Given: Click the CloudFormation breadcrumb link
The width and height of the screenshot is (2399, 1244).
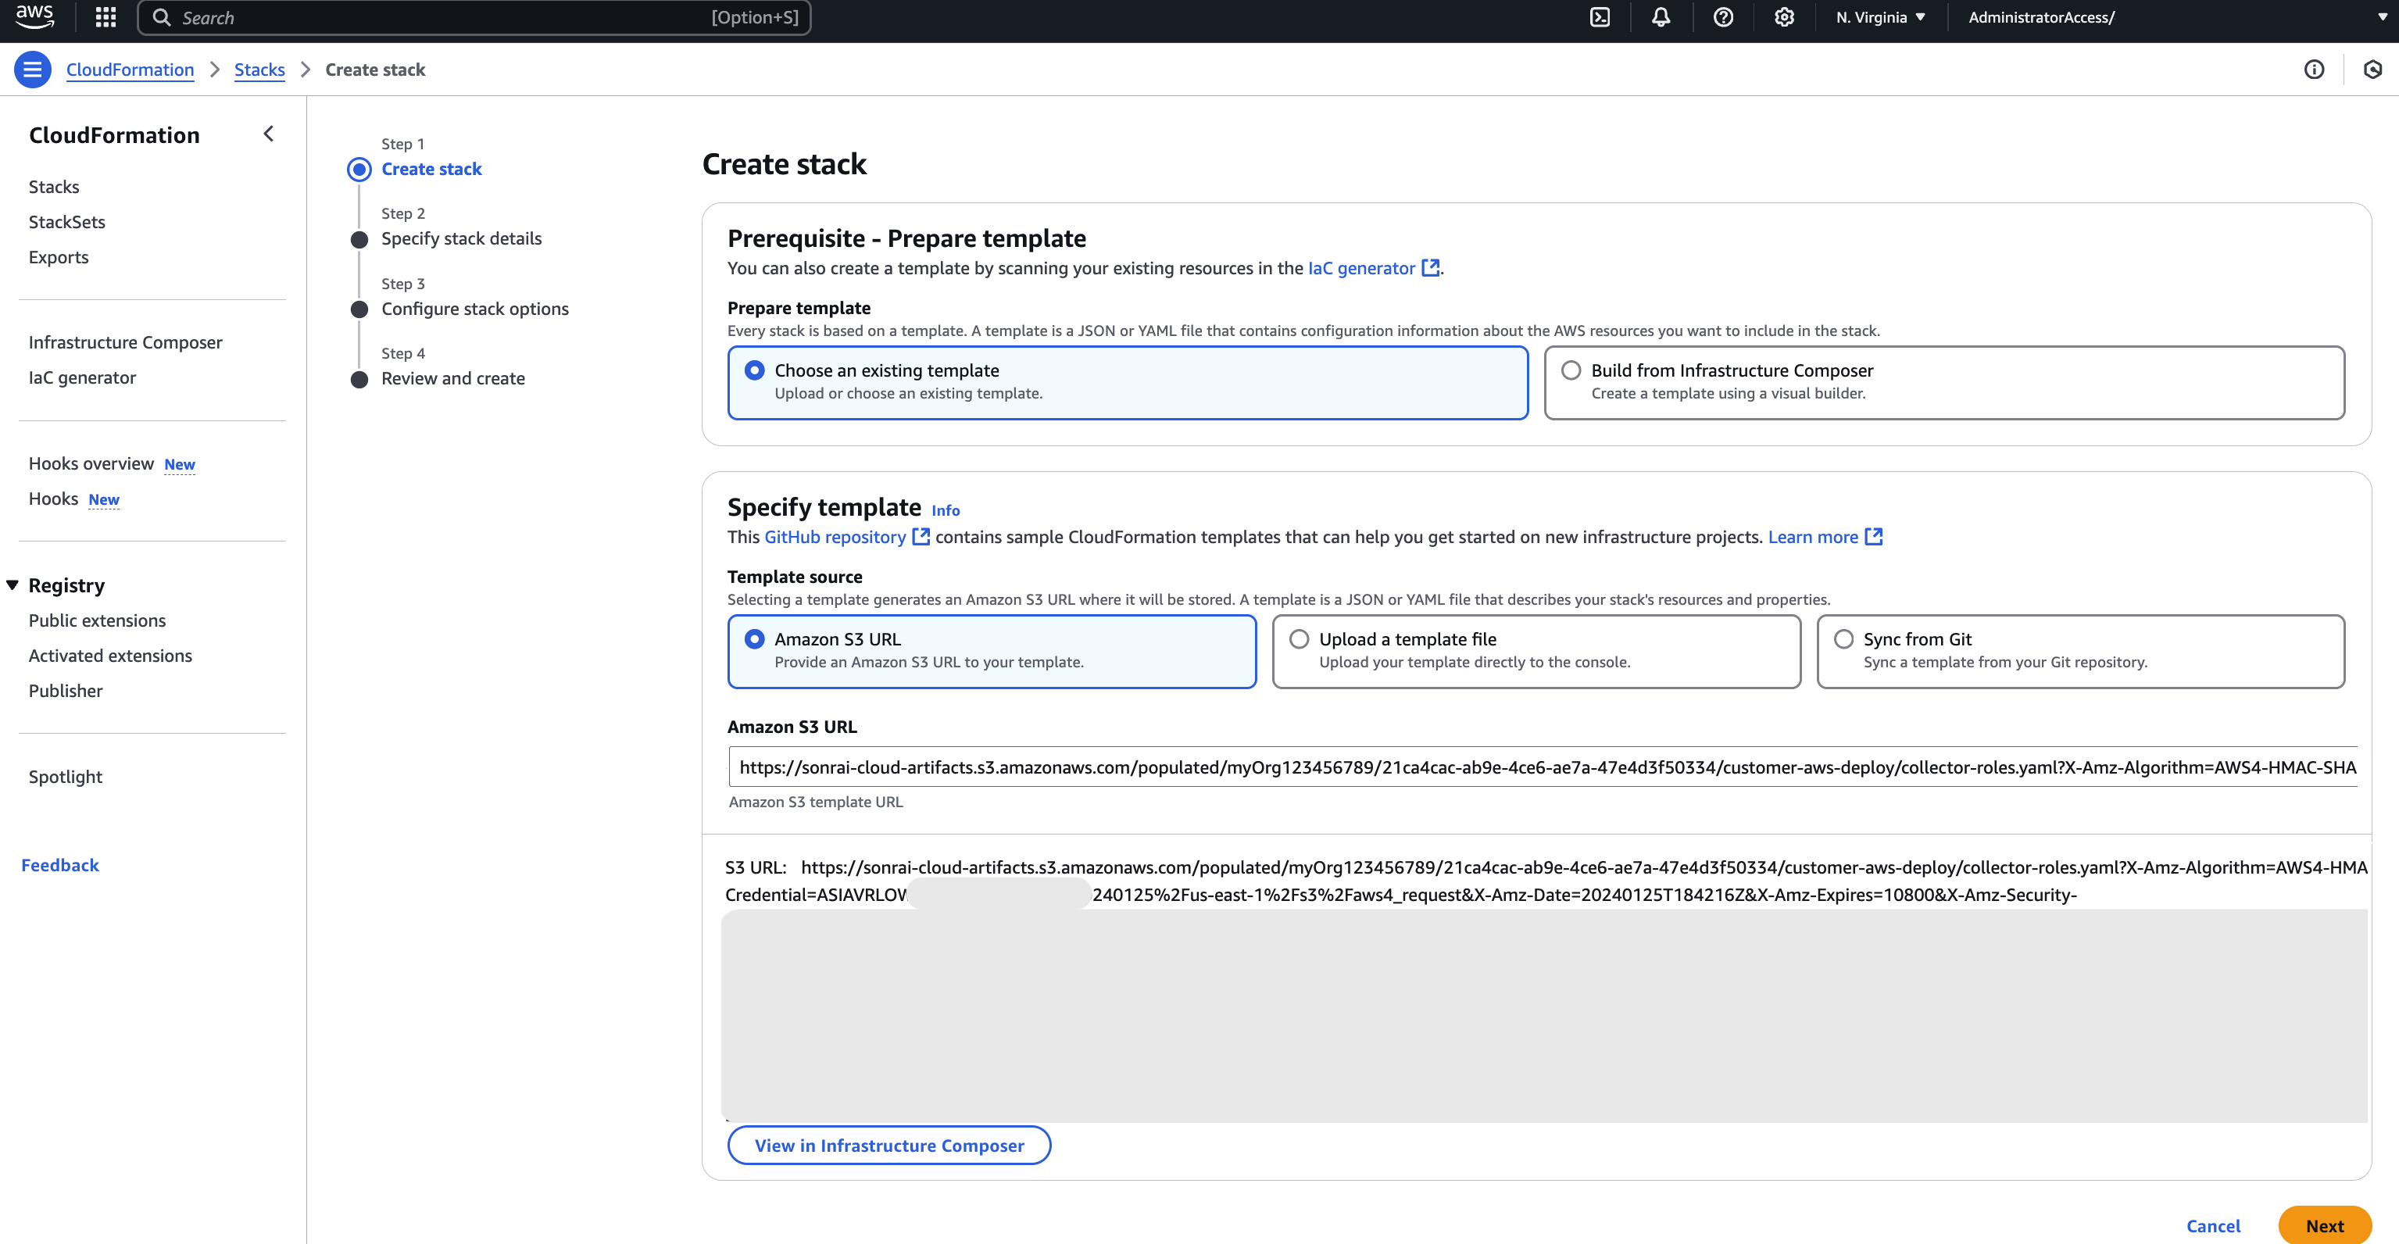Looking at the screenshot, I should [x=130, y=70].
